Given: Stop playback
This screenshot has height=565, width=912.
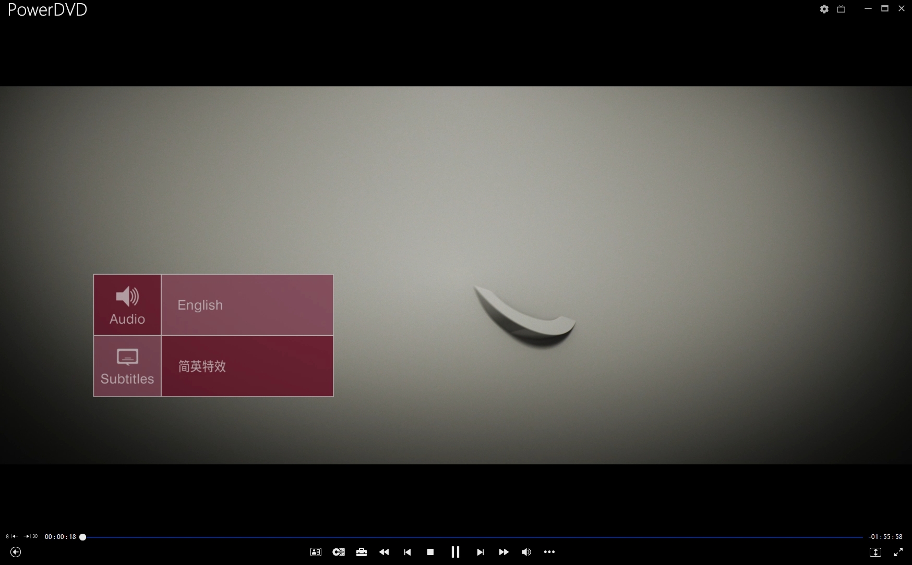Looking at the screenshot, I should pos(430,552).
